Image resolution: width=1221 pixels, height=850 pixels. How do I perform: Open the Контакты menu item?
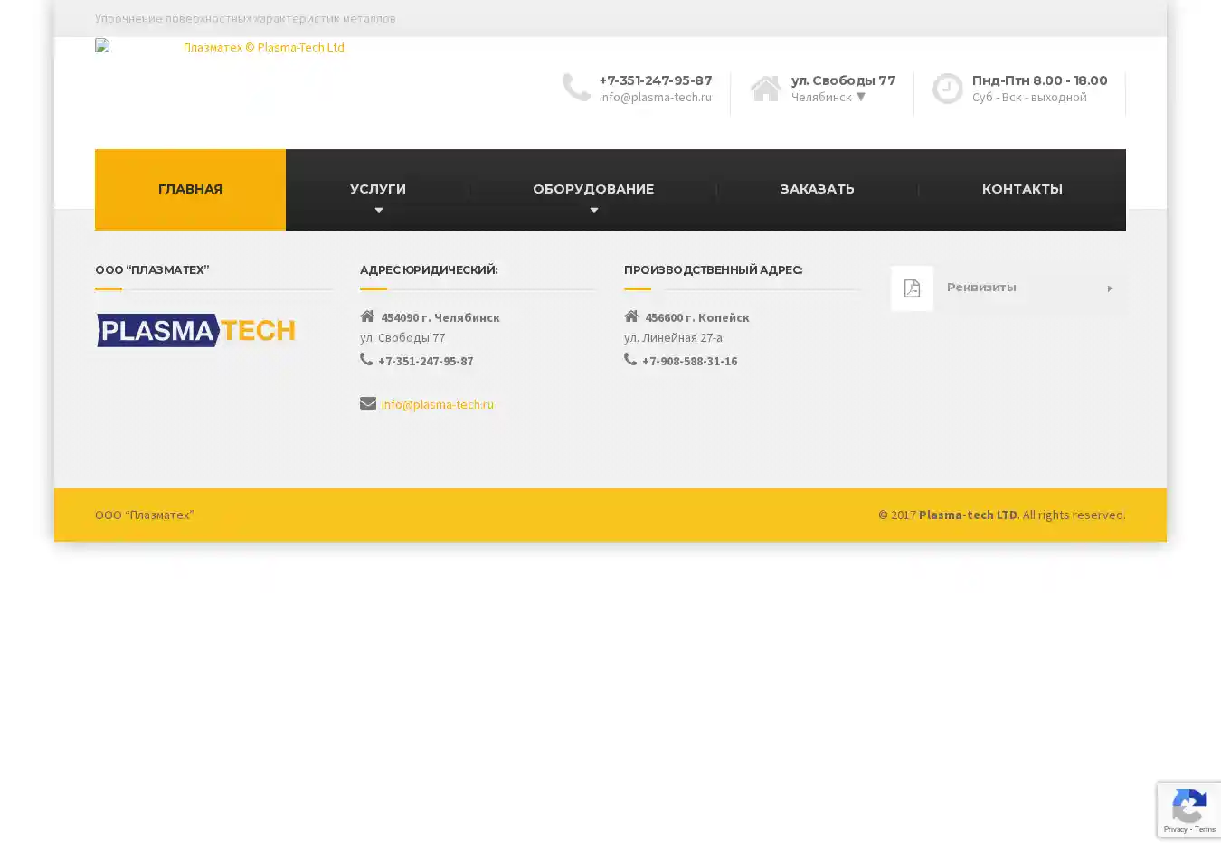pyautogui.click(x=1022, y=189)
